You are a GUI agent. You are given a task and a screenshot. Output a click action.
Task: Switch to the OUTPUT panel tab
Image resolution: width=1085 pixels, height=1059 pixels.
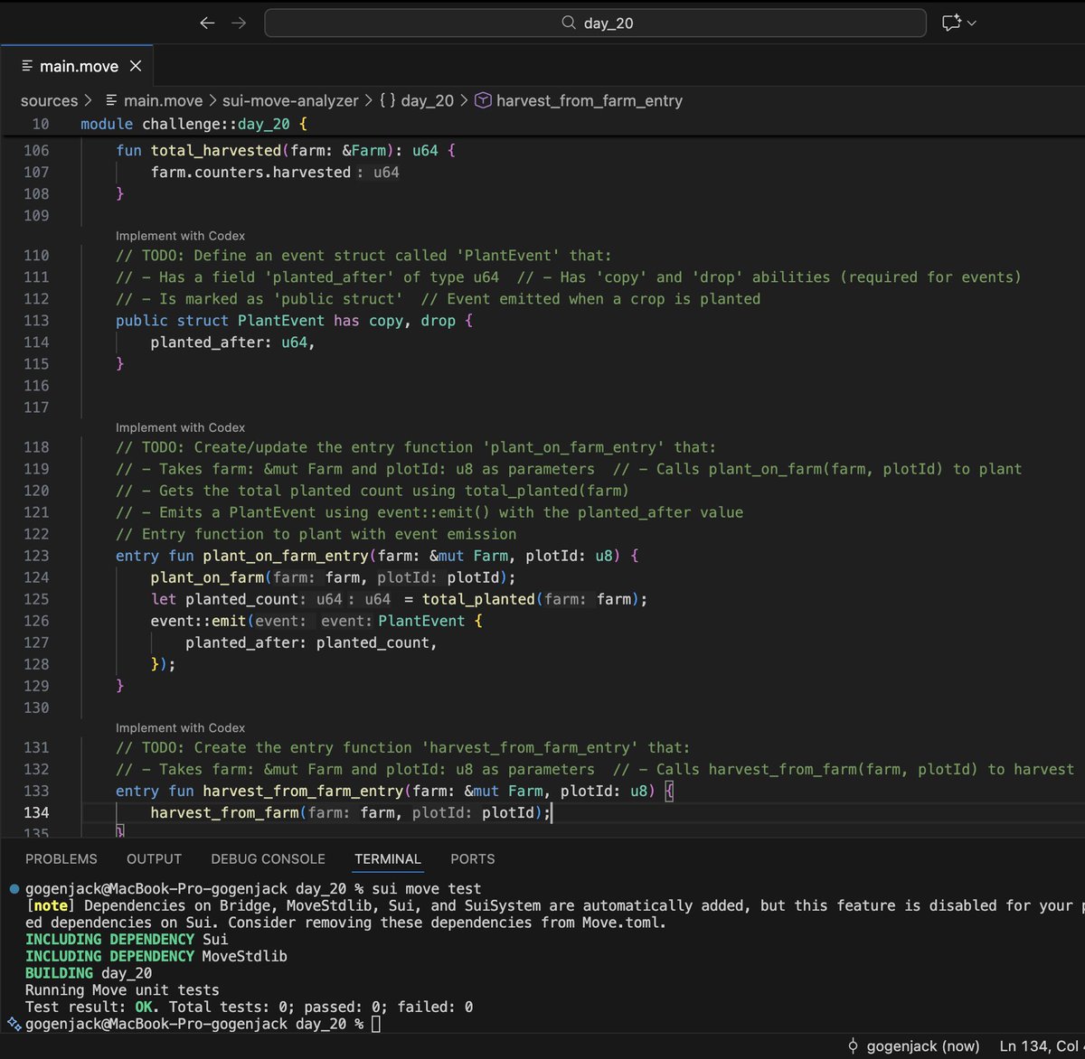coord(154,859)
